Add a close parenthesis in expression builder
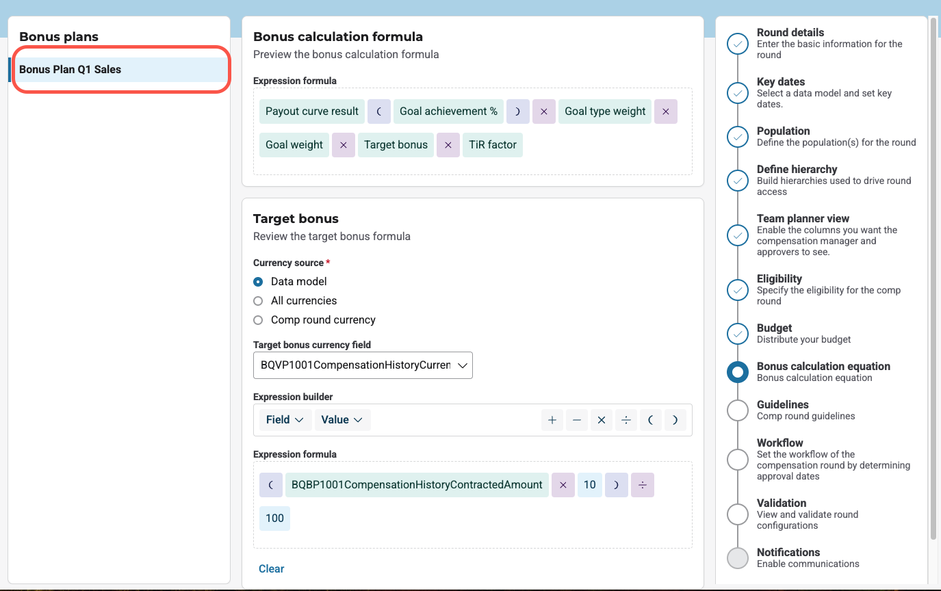 [675, 420]
